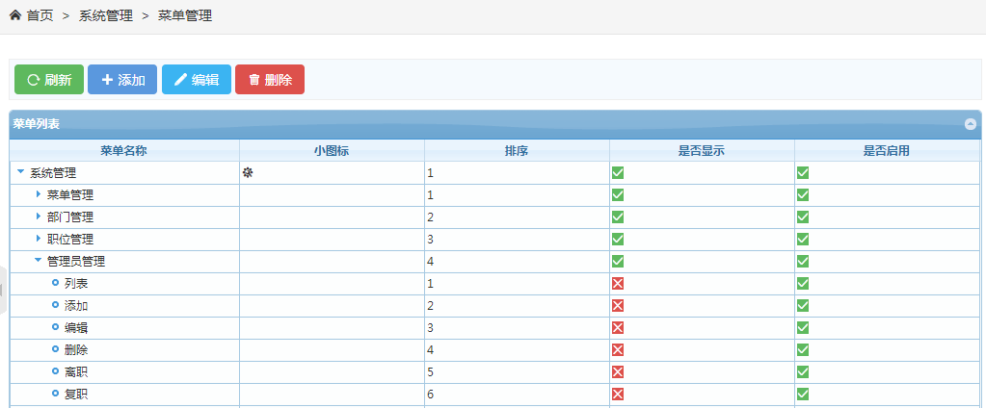The width and height of the screenshot is (986, 408).
Task: Expand the 部门管理 tree node
Action: coord(39,217)
